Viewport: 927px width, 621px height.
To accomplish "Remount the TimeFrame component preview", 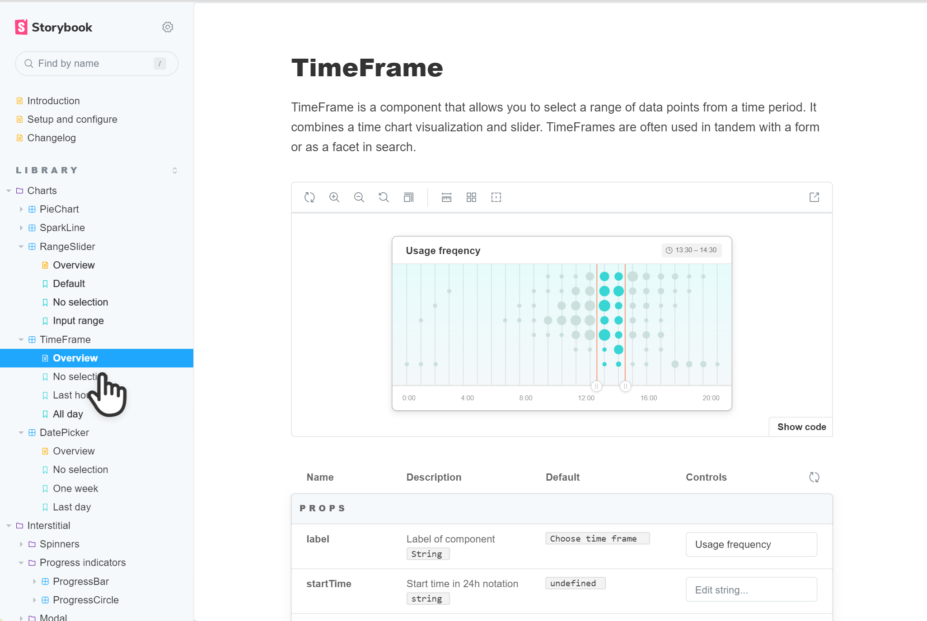I will [309, 197].
